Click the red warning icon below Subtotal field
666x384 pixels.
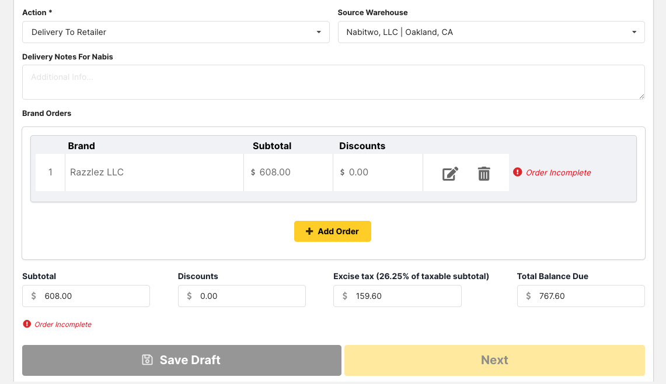[x=27, y=324]
